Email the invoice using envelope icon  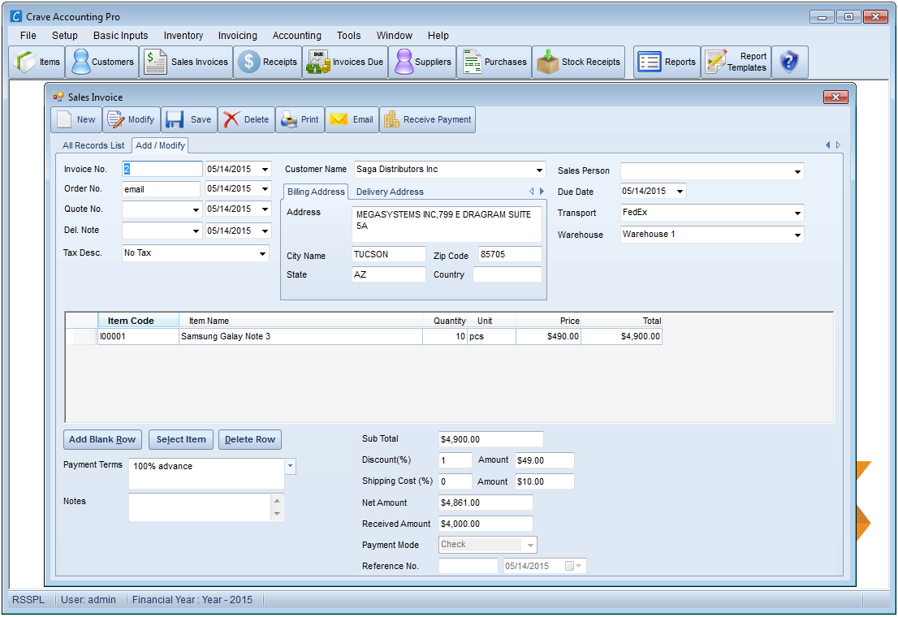tap(352, 119)
